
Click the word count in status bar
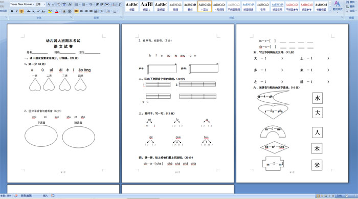point(6,196)
